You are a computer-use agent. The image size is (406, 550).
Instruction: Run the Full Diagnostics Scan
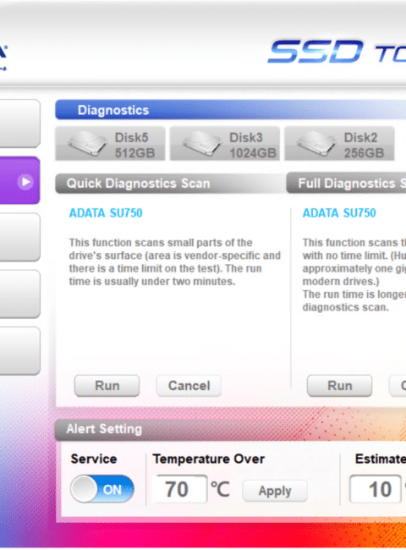click(x=339, y=386)
